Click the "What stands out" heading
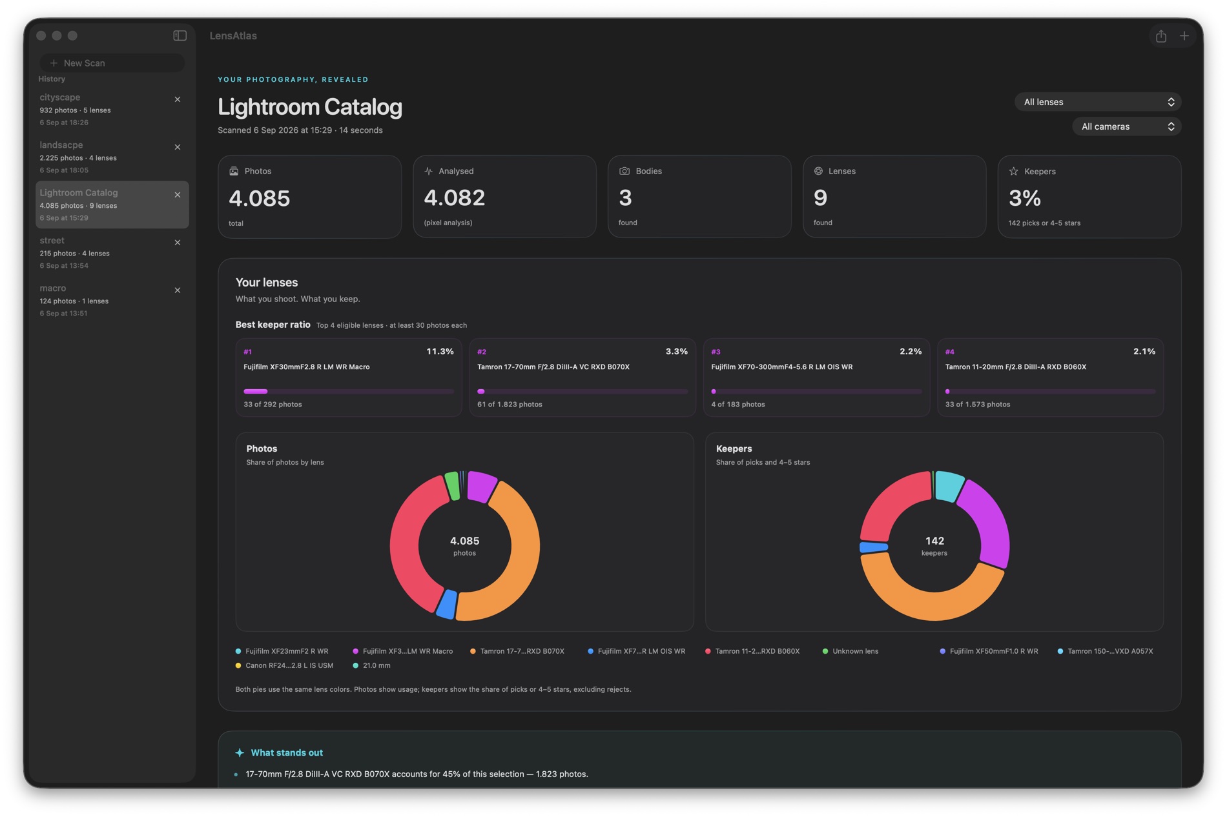This screenshot has width=1227, height=817. pyautogui.click(x=287, y=752)
